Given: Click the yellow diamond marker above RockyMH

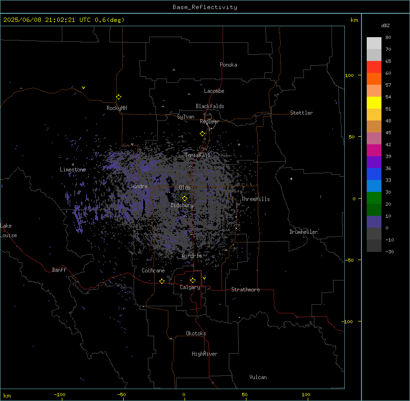Looking at the screenshot, I should 118,97.
